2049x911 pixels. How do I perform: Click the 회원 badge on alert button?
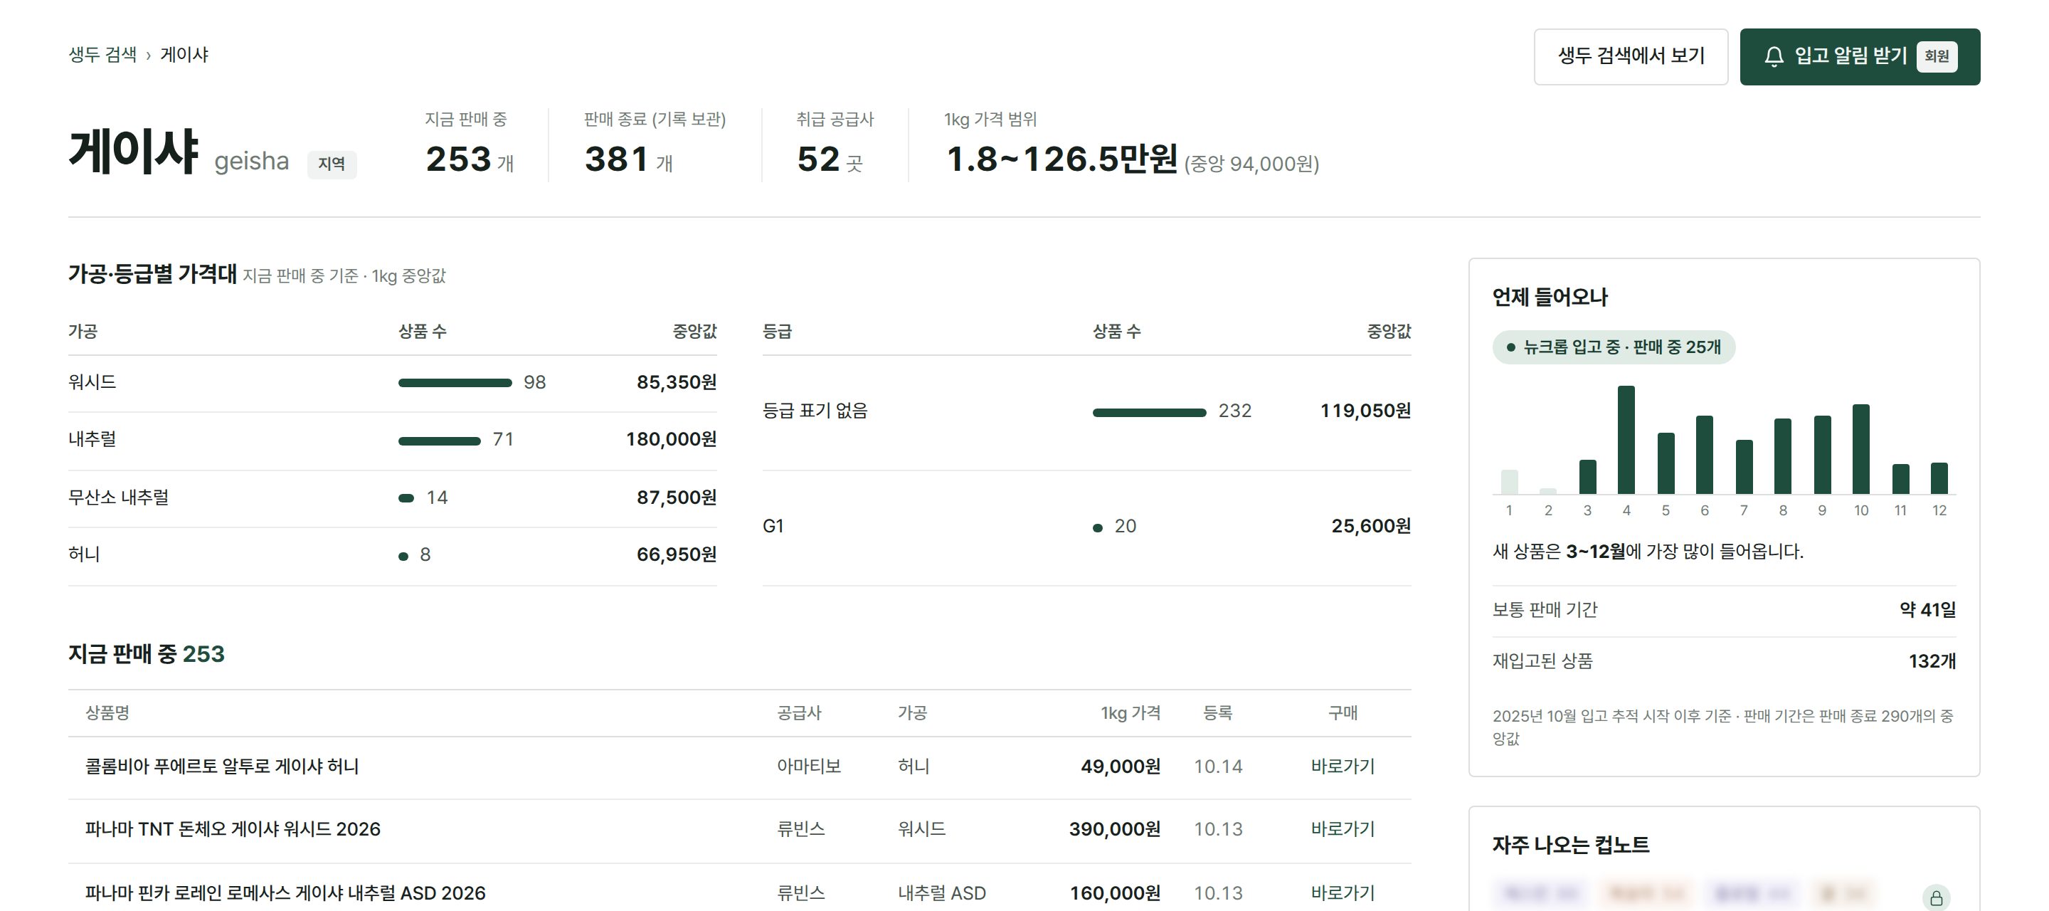(1937, 56)
